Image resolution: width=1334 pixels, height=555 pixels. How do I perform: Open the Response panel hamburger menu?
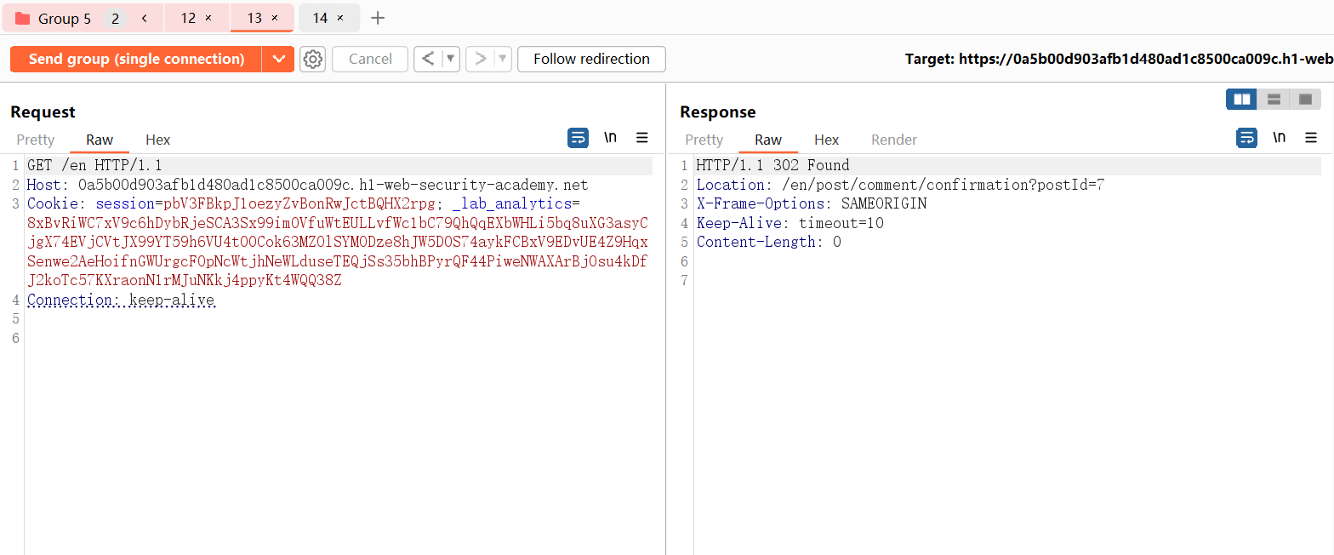click(x=1311, y=138)
